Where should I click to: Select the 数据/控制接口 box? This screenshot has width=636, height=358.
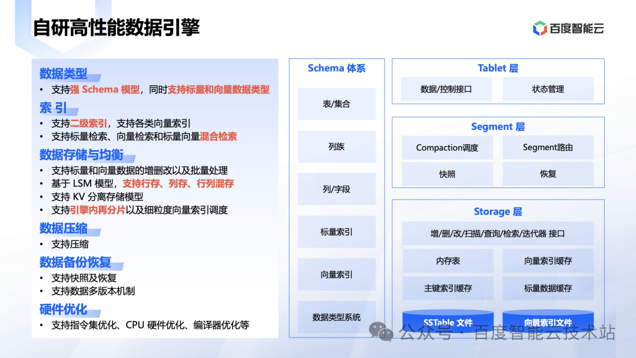coord(446,89)
